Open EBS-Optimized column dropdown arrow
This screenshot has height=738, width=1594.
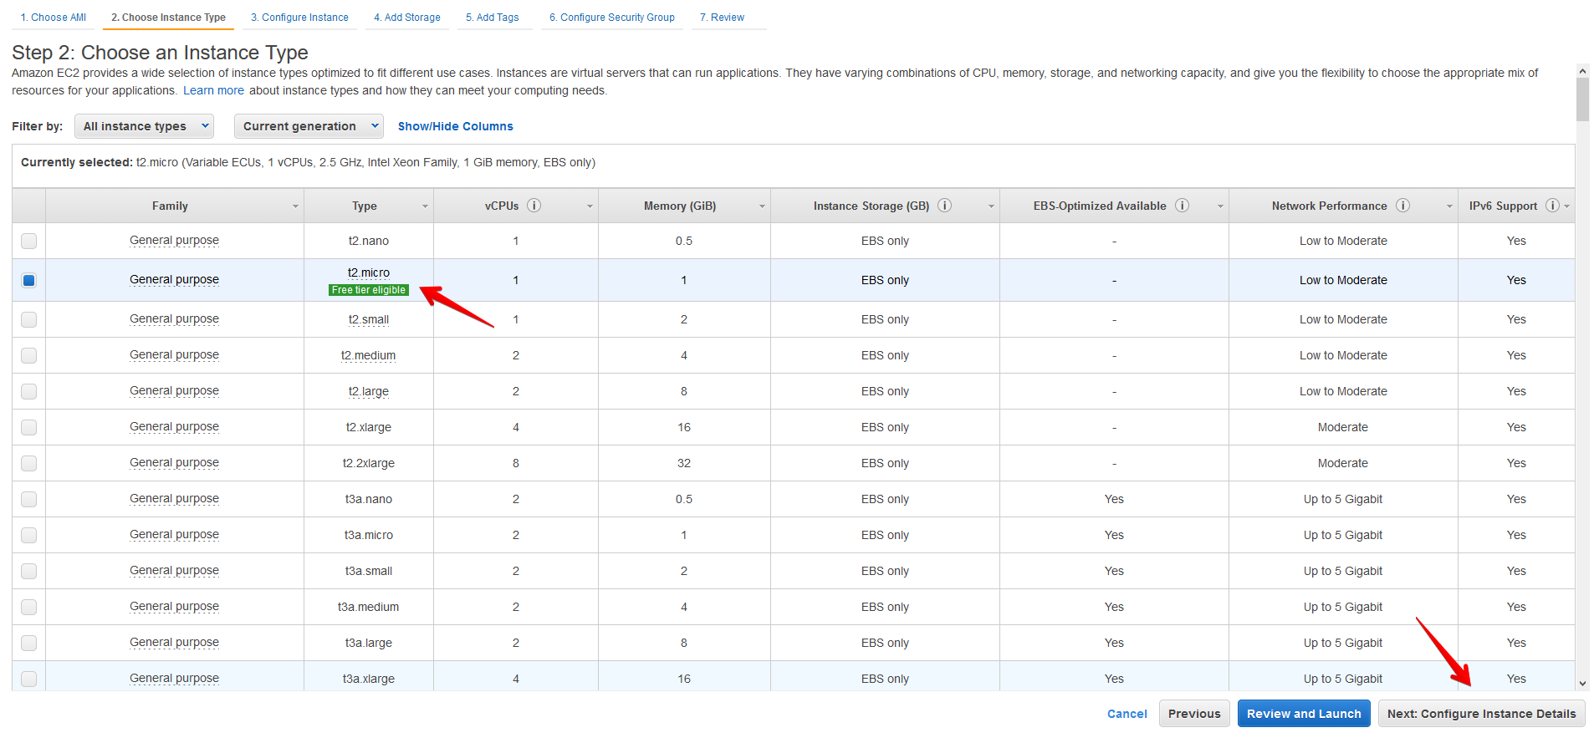[1220, 206]
